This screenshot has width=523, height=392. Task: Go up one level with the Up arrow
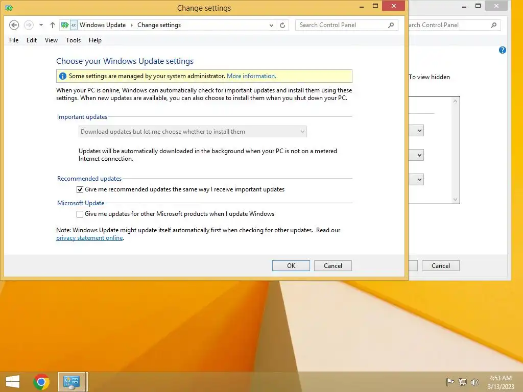tap(53, 25)
